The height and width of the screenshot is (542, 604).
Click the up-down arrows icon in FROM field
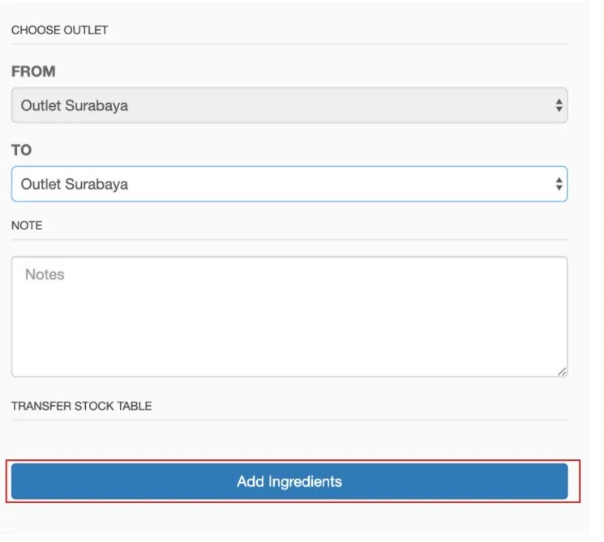pyautogui.click(x=559, y=105)
